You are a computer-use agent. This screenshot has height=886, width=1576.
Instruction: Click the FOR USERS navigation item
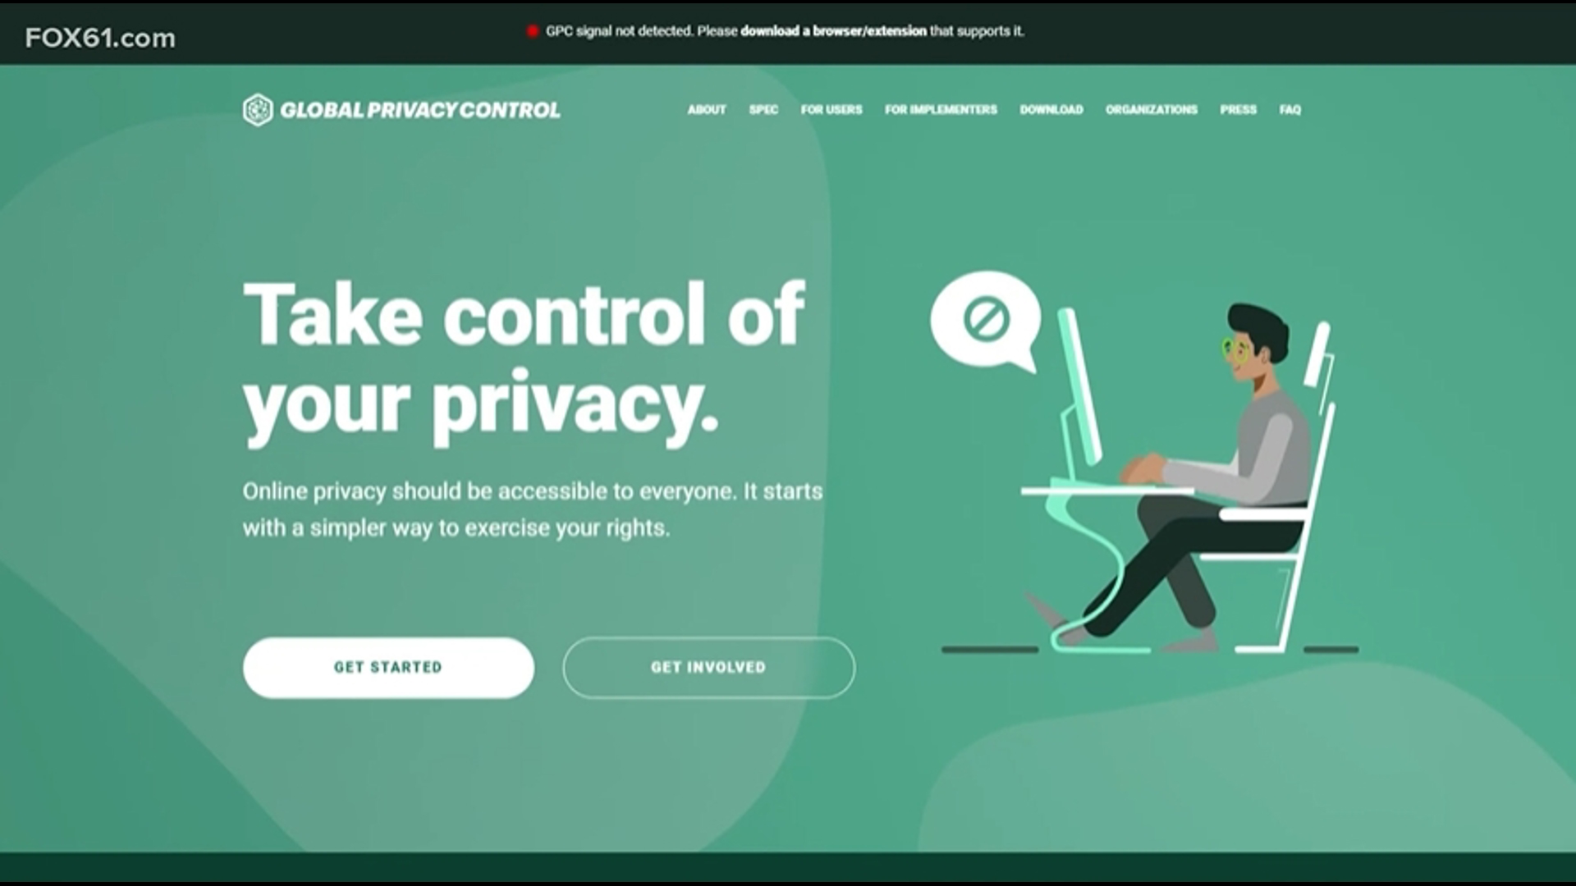[830, 109]
